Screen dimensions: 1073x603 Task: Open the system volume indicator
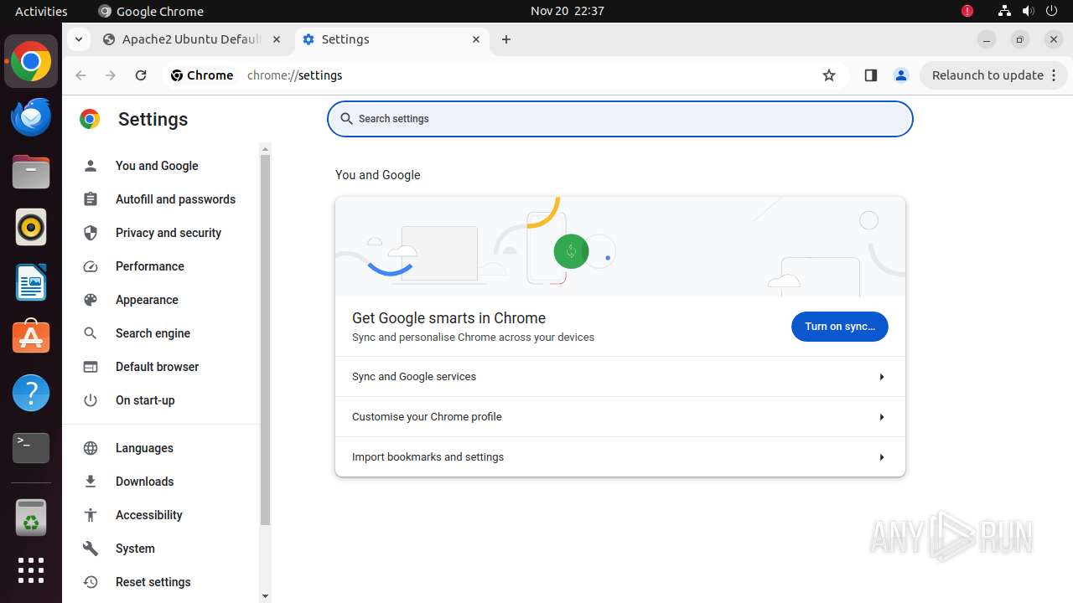1029,11
